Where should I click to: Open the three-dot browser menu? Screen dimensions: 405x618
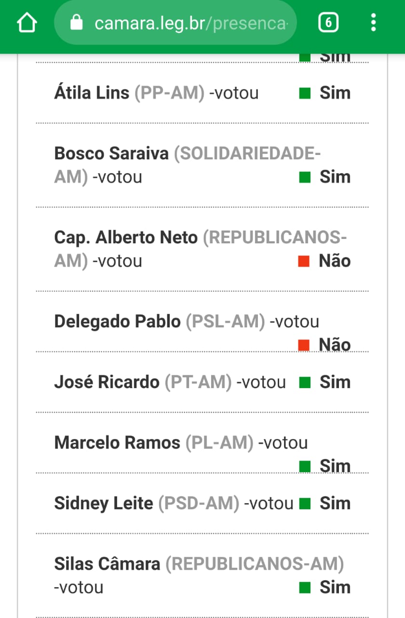tap(373, 23)
